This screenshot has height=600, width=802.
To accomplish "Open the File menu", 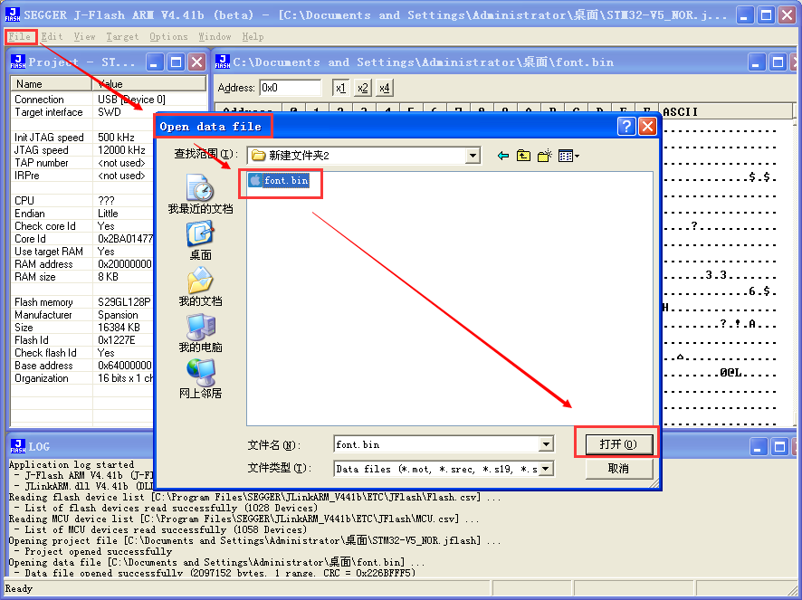I will click(20, 37).
